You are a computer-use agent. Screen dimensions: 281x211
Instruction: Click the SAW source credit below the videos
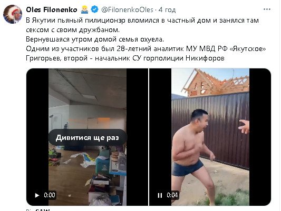[x=43, y=210]
